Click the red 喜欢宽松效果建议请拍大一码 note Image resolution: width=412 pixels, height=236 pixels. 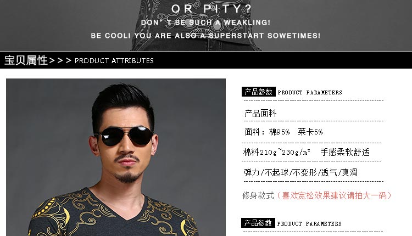pyautogui.click(x=334, y=195)
